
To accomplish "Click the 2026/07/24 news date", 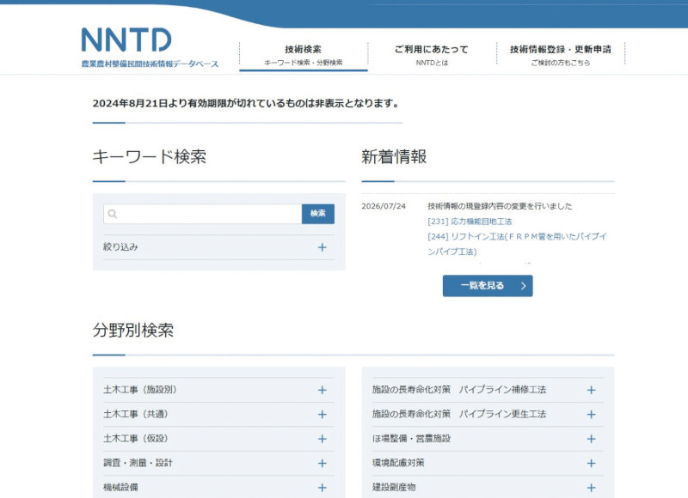I will tap(384, 206).
